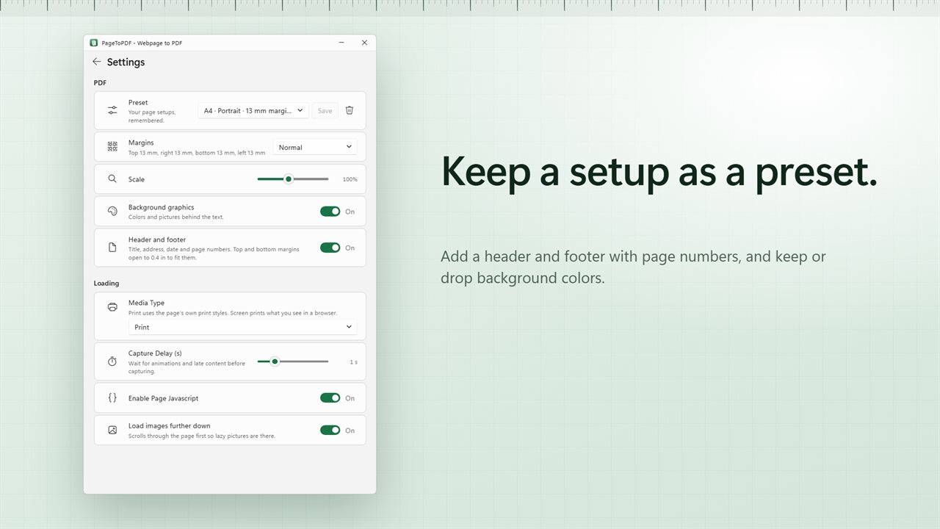The width and height of the screenshot is (940, 529).
Task: Click 'Print uses the page's own print styles' text
Action: coord(233,313)
